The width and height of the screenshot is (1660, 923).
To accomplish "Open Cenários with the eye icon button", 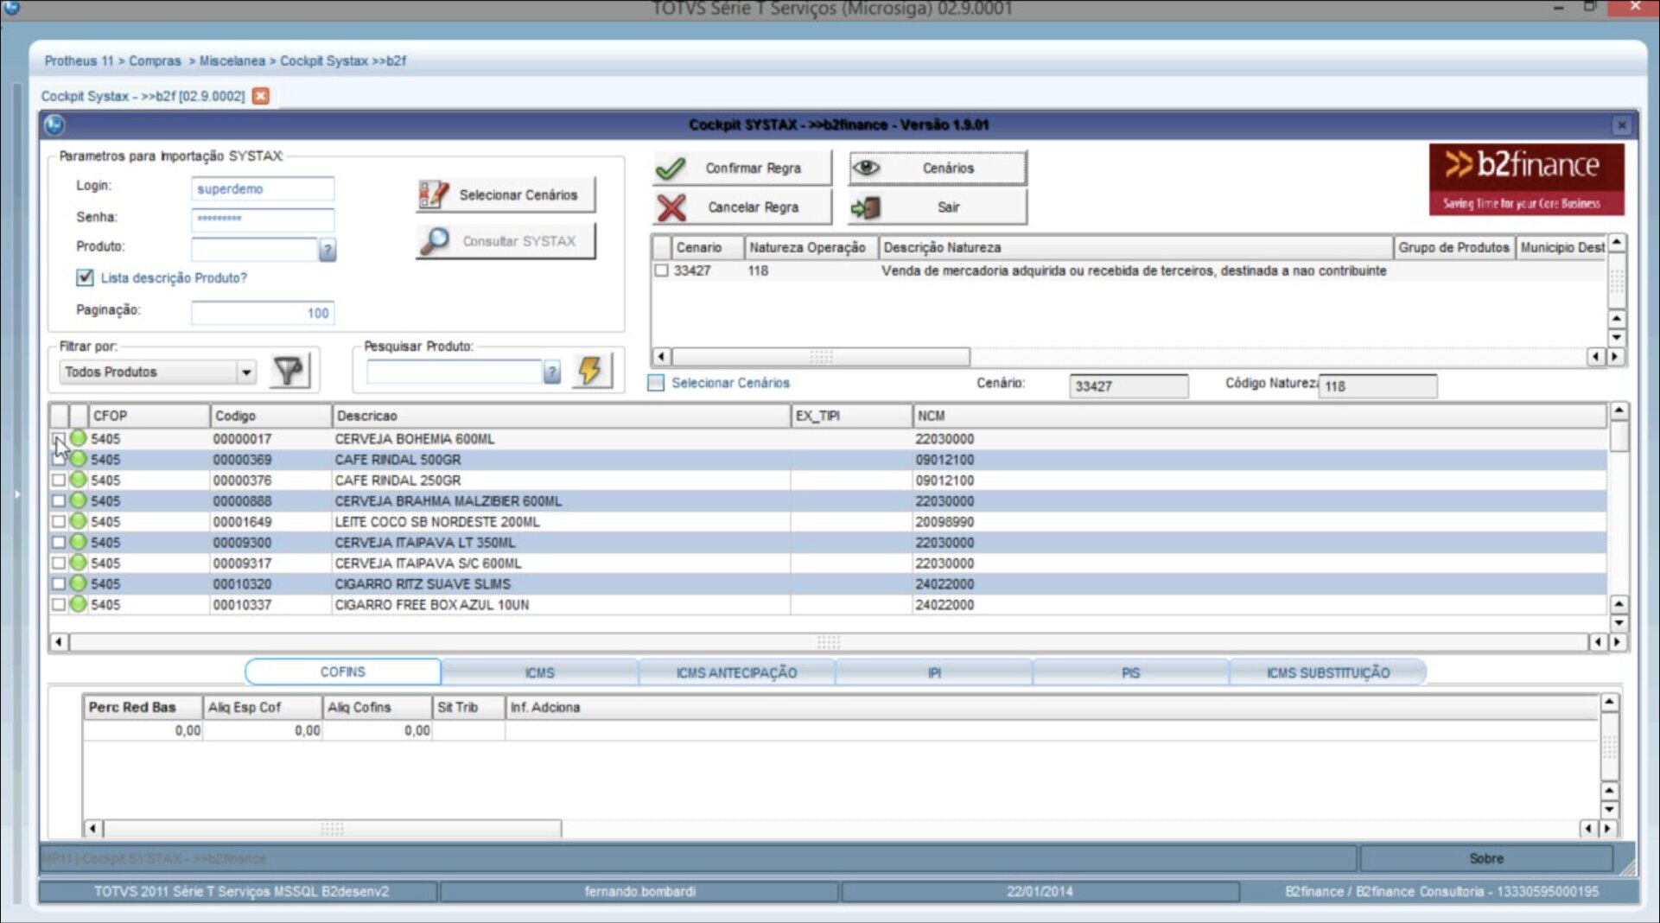I will pyautogui.click(x=937, y=168).
